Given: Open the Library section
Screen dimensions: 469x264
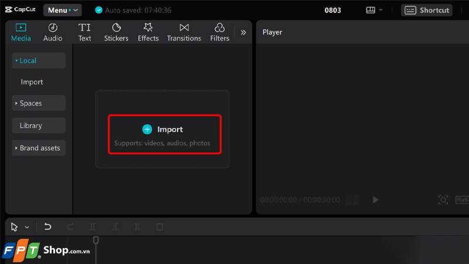Looking at the screenshot, I should click(x=39, y=126).
